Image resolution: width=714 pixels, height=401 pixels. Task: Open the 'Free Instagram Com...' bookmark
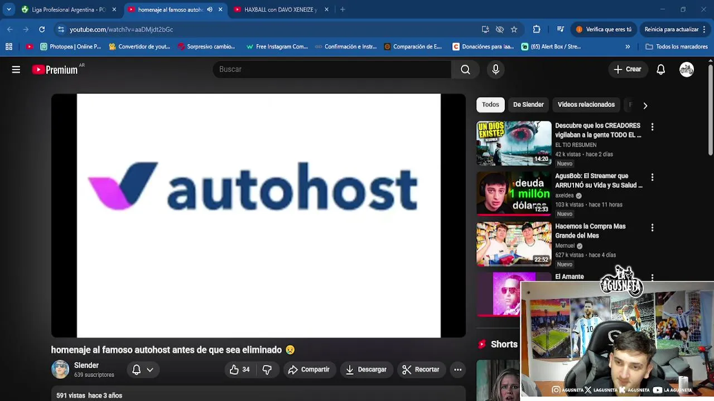(277, 47)
